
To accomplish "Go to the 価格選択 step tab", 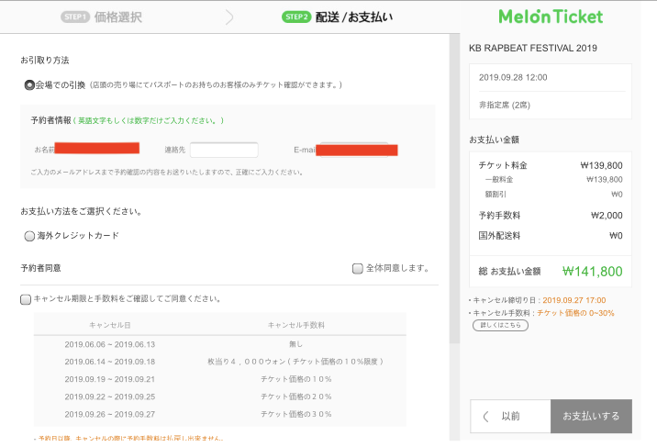I will click(x=102, y=17).
